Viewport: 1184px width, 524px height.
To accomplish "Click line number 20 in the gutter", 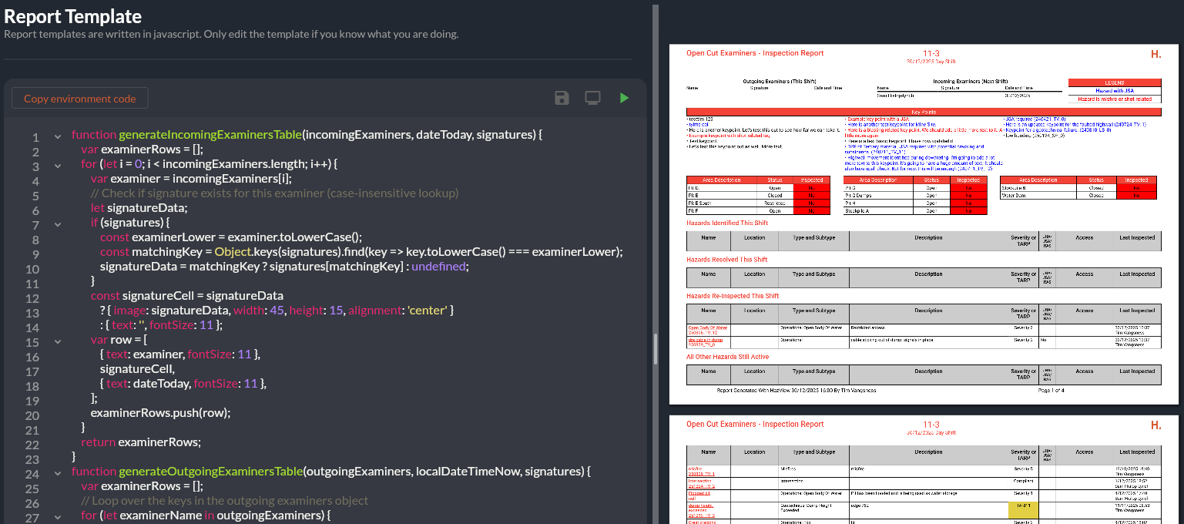I will point(32,415).
